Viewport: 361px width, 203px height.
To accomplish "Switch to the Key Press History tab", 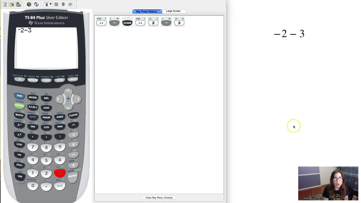I will 147,12.
